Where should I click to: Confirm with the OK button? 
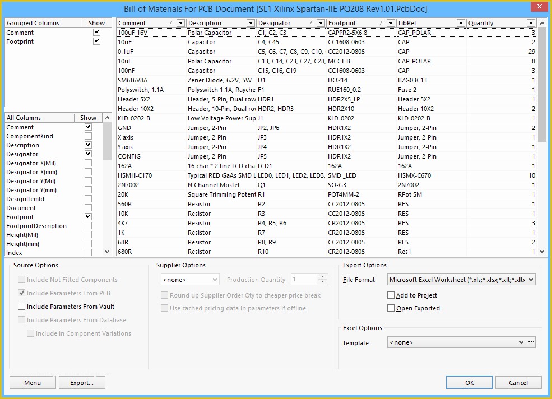pyautogui.click(x=469, y=382)
